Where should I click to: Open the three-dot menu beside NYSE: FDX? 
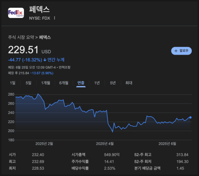54,18
